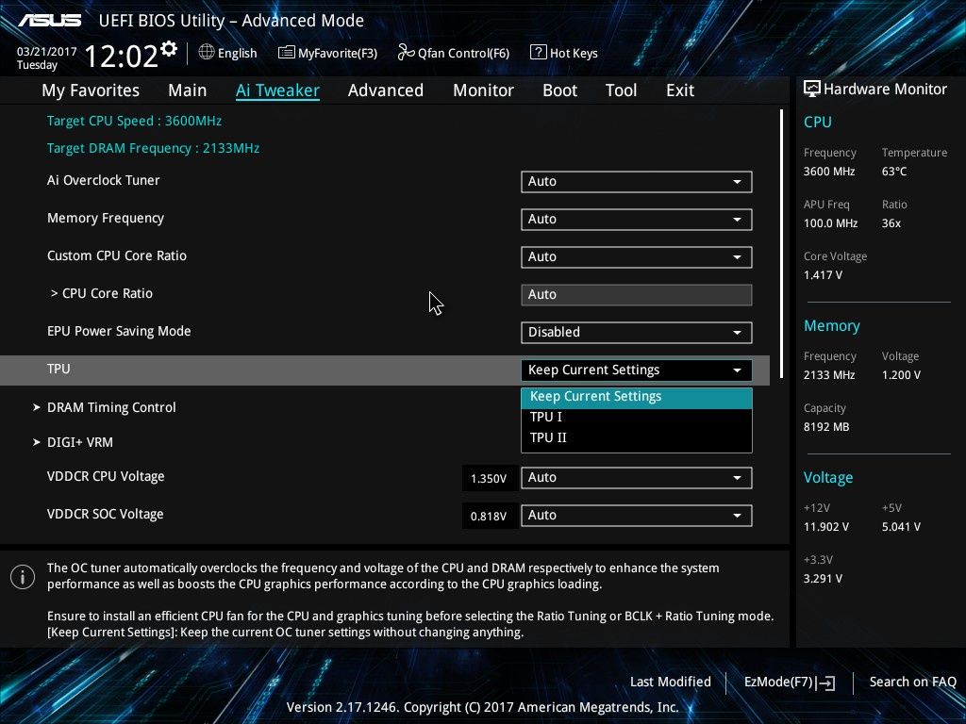Go to the Advanced tab
Image resolution: width=966 pixels, height=724 pixels.
tap(386, 90)
